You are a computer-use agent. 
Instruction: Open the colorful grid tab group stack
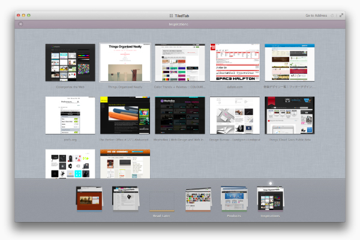(x=198, y=199)
